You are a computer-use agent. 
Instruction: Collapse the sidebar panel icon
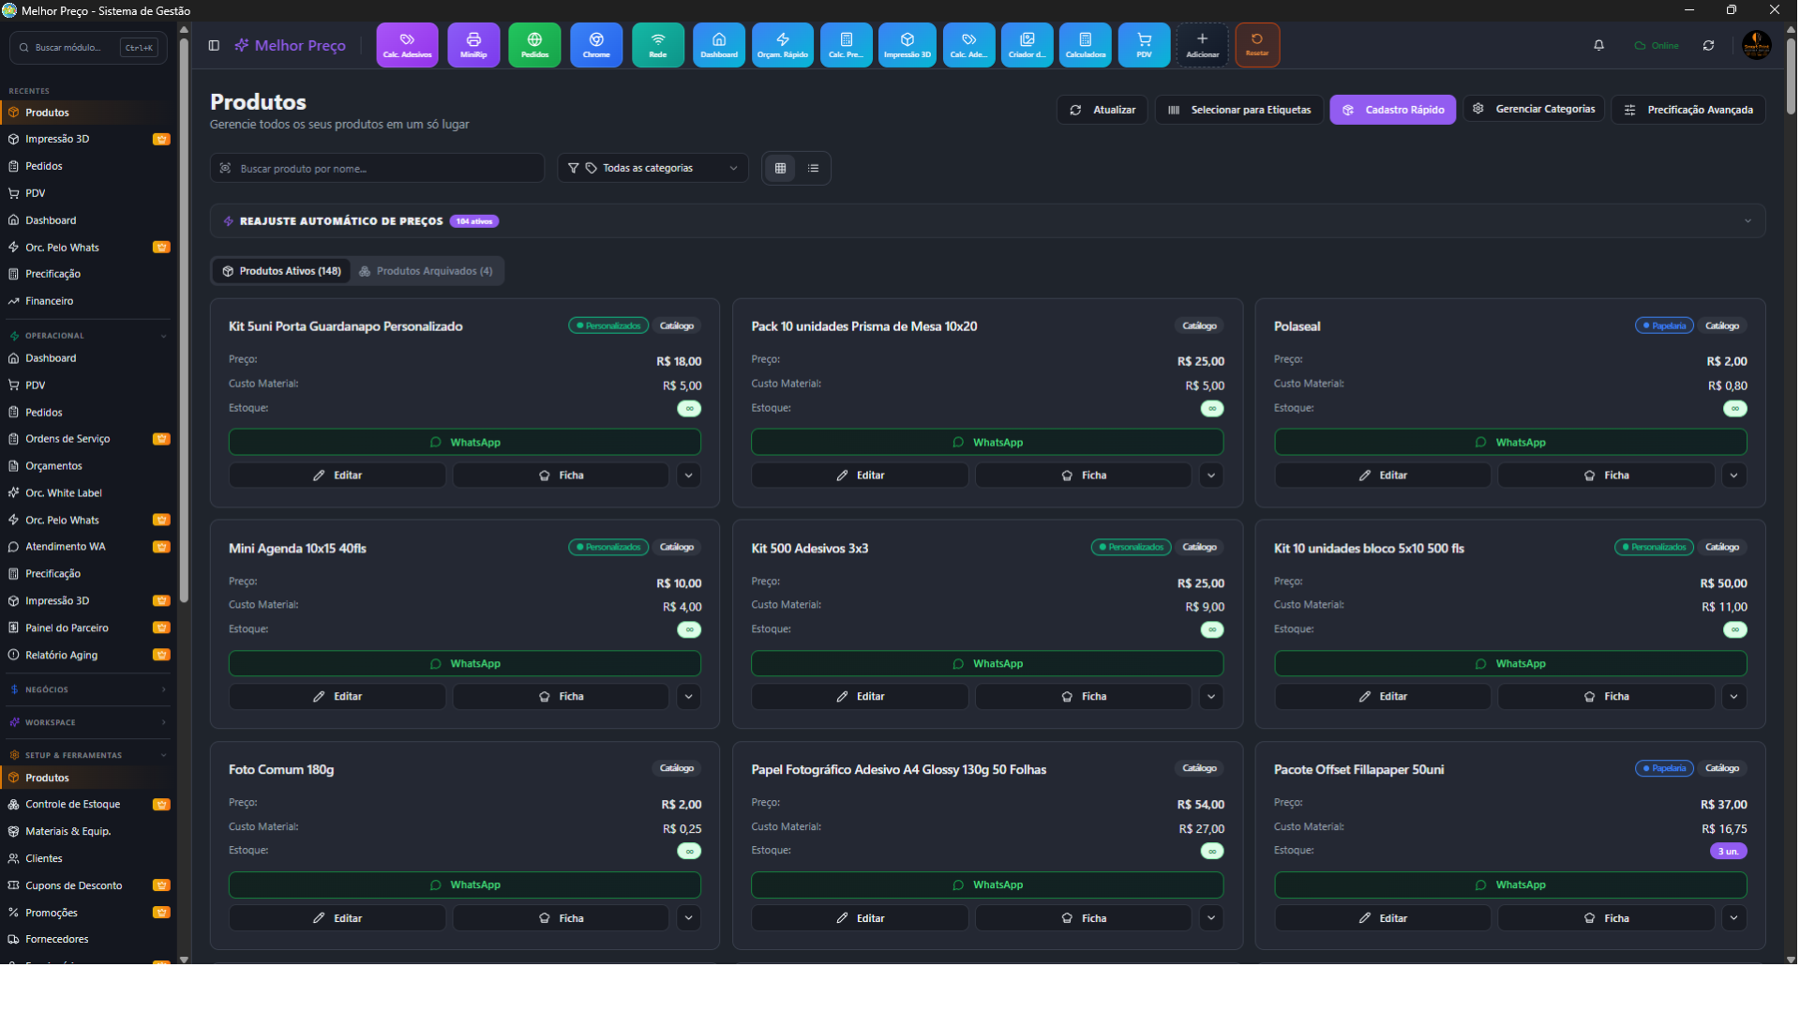[214, 45]
